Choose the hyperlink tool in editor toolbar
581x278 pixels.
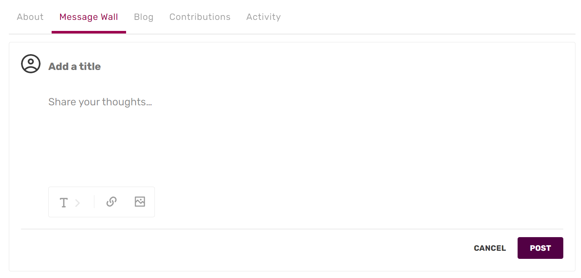click(111, 202)
